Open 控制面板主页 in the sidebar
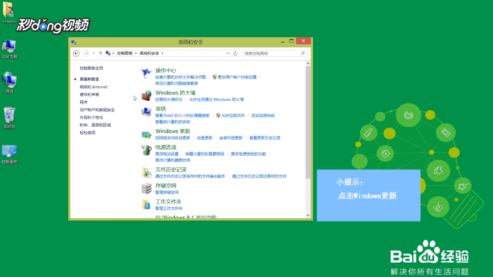 tap(91, 68)
